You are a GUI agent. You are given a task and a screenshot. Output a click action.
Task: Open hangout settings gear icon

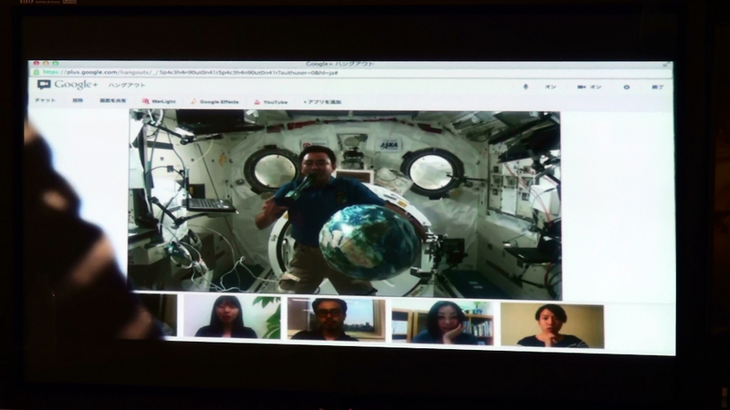tap(627, 87)
